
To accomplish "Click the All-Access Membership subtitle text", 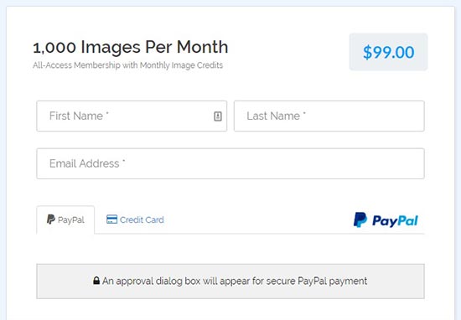I will [128, 65].
